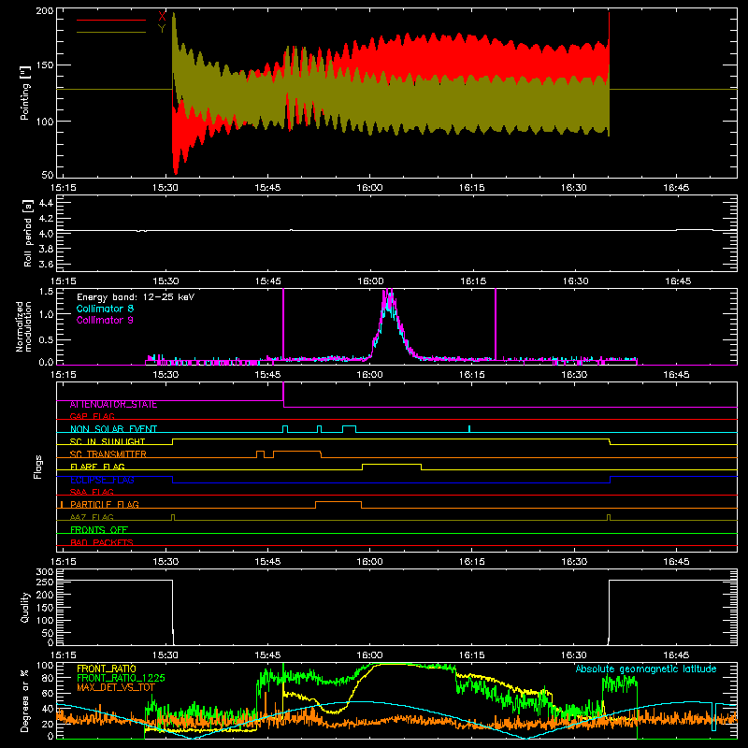Click the SC_TRANSMITTER flag label
Image resolution: width=748 pixels, height=748 pixels.
coord(108,454)
